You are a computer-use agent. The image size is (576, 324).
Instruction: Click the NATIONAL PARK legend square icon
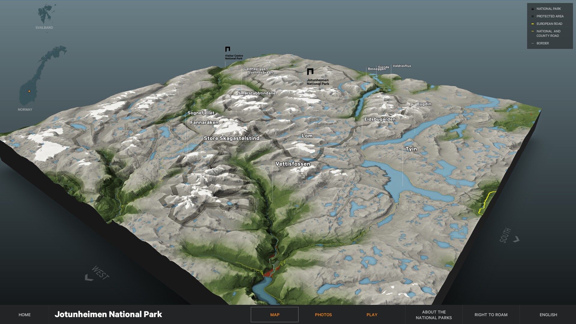[532, 9]
